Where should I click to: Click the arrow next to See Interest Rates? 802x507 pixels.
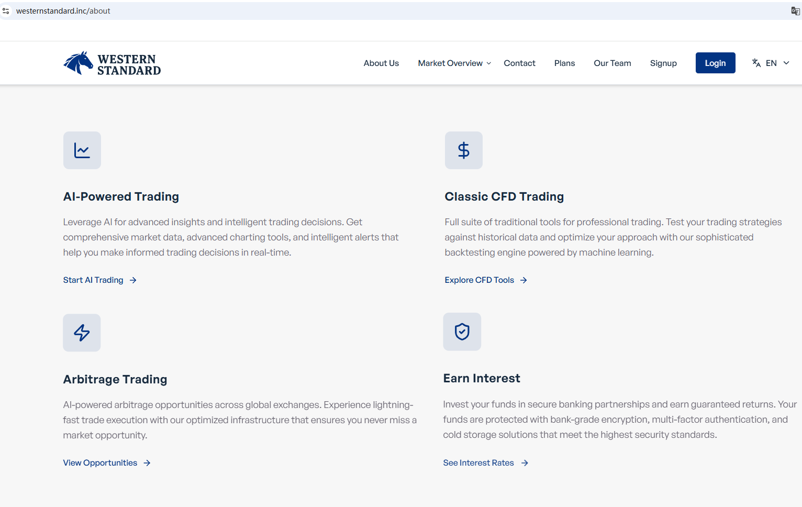coord(525,463)
